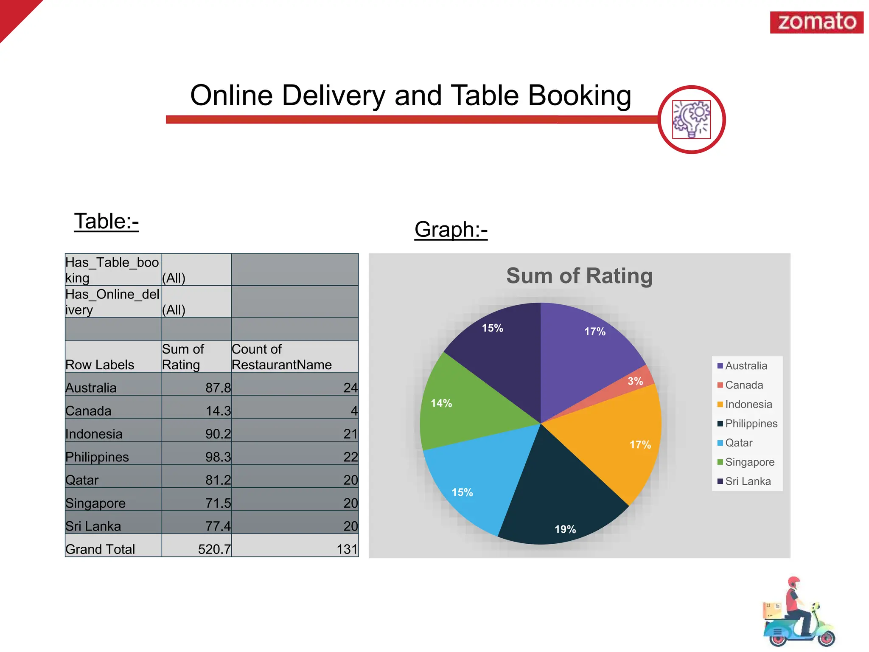Click the Has_Online_delivery filter label cell

pyautogui.click(x=113, y=302)
